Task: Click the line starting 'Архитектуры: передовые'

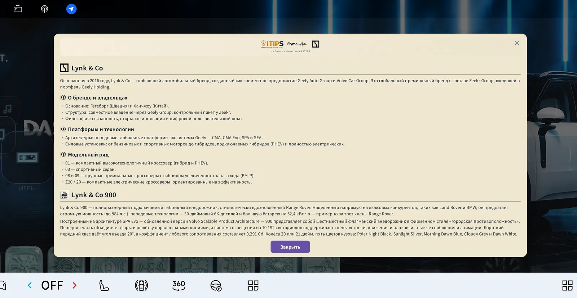Action: tap(164, 137)
